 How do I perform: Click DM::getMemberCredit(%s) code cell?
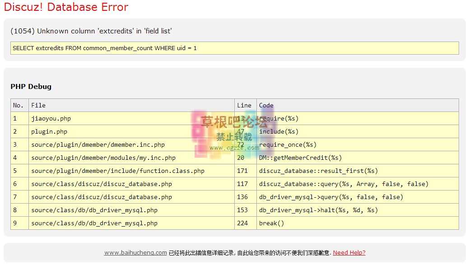(x=300, y=158)
